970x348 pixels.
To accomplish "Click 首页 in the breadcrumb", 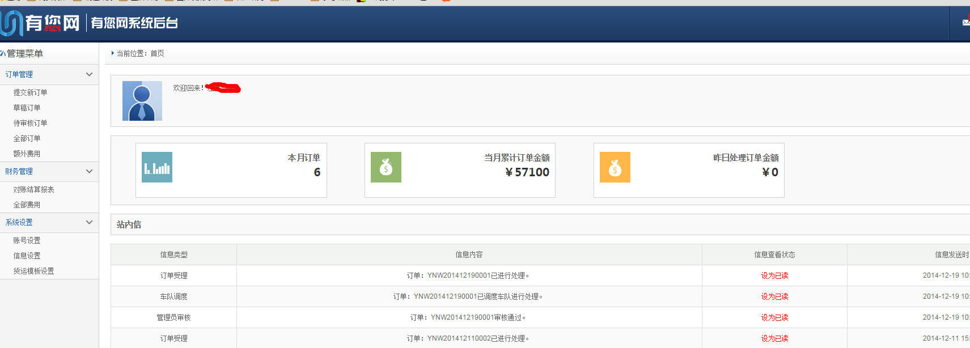I will click(x=157, y=53).
